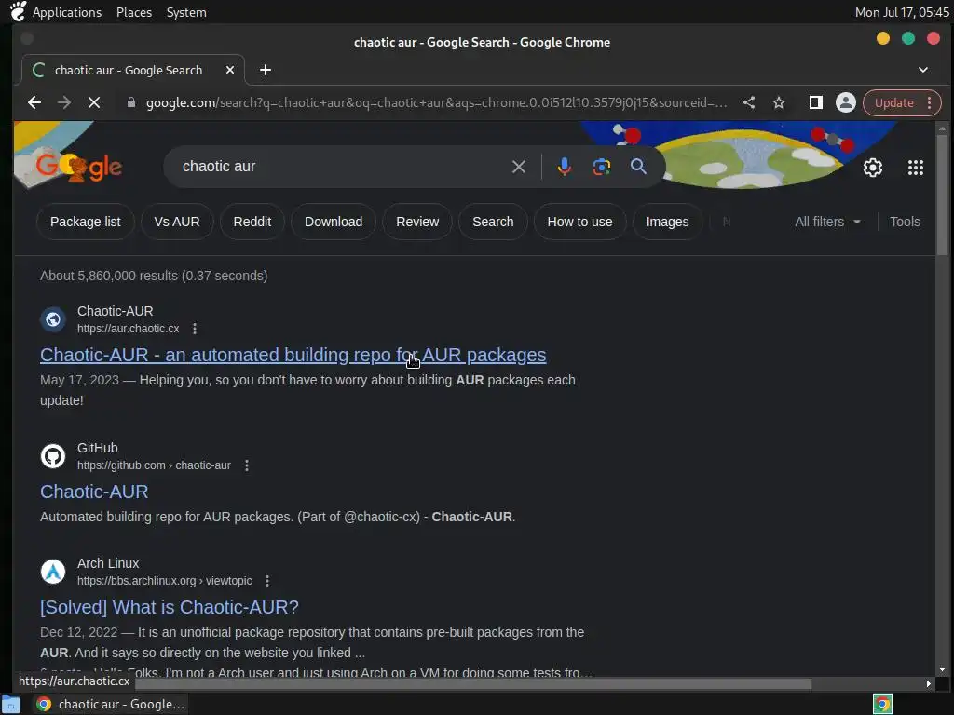954x715 pixels.
Task: Click About 5,860,000 results text
Action: click(154, 276)
